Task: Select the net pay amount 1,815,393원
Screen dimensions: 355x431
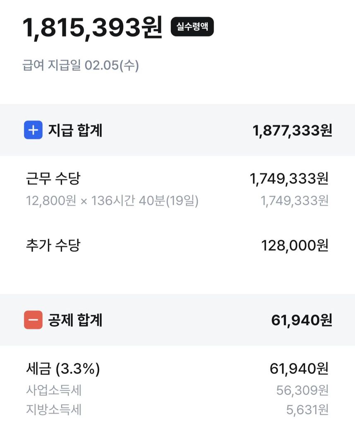Action: tap(93, 27)
